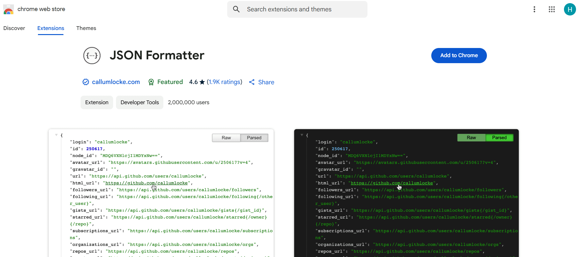
Task: Click the Chrome Web Store logo
Action: click(x=9, y=9)
